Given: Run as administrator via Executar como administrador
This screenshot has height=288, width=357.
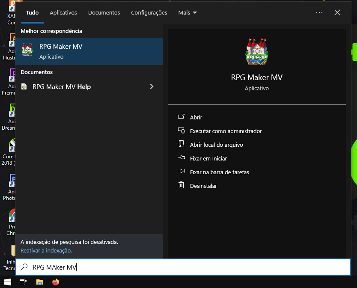Looking at the screenshot, I should 226,131.
